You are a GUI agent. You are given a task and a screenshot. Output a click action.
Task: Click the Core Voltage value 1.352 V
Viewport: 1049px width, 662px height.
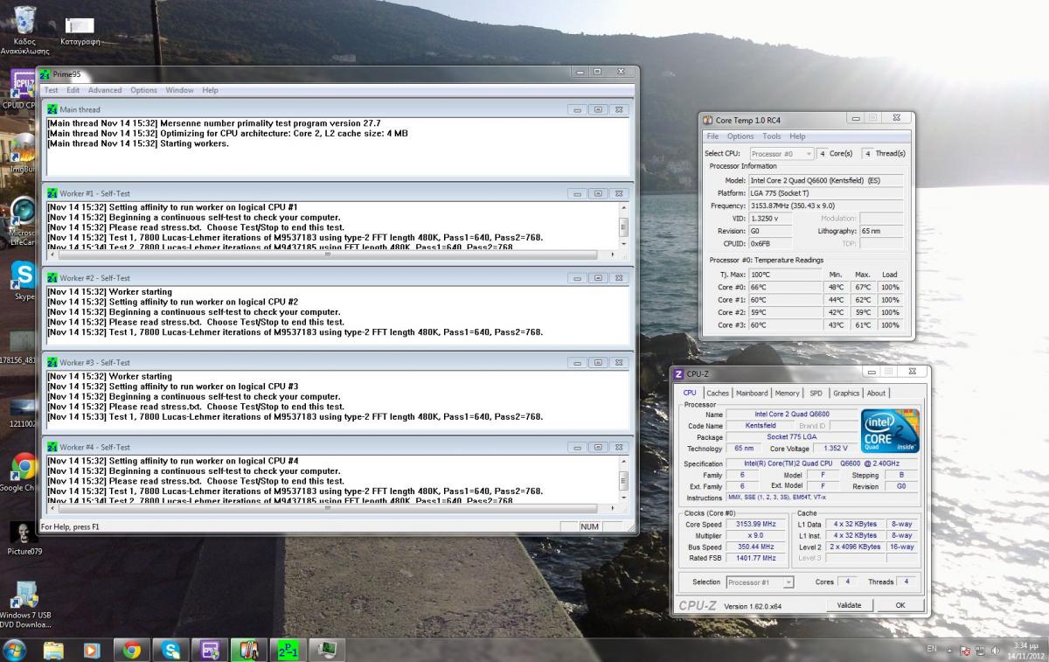tap(836, 449)
